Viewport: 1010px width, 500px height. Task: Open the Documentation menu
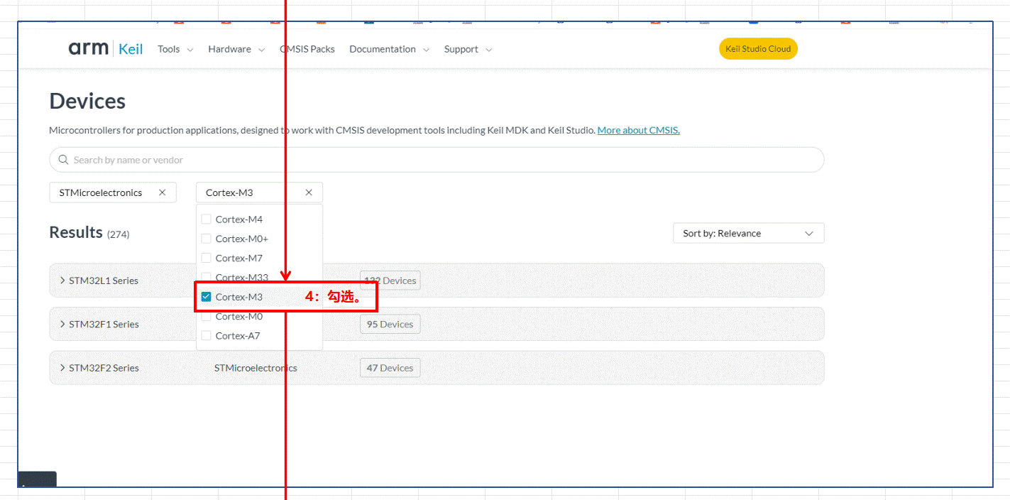click(x=390, y=49)
